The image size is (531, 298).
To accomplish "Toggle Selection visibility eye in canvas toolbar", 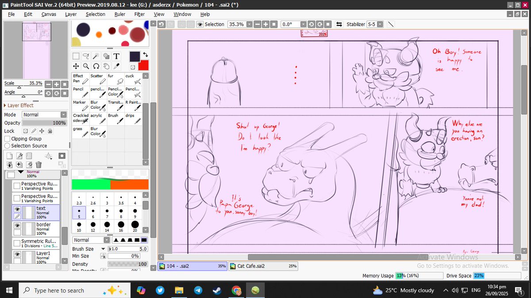I will click(200, 24).
